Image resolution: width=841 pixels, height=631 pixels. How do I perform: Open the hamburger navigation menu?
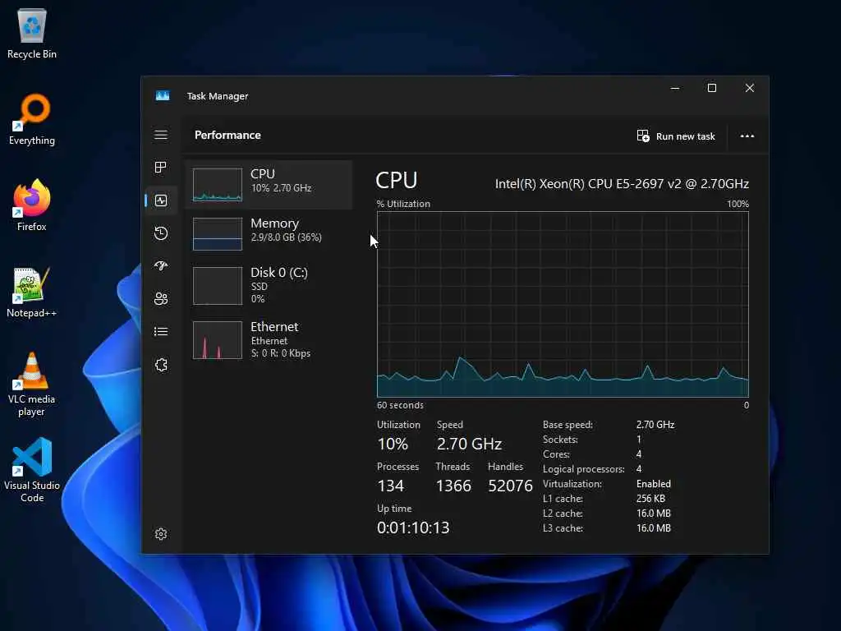[x=161, y=135]
